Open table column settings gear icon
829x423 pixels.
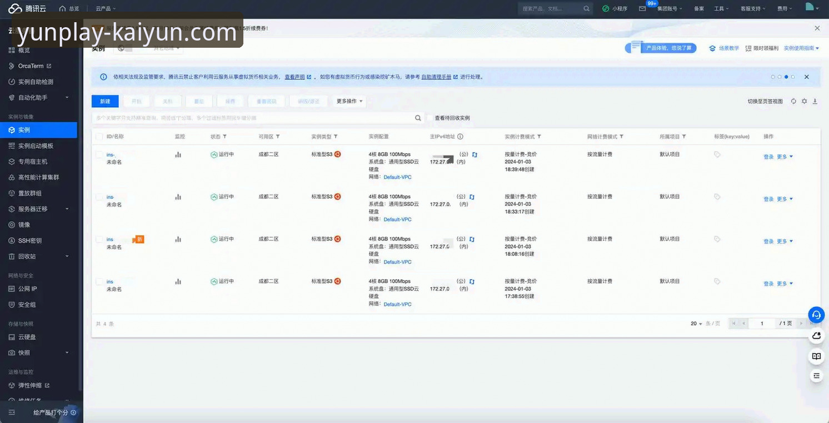point(804,102)
